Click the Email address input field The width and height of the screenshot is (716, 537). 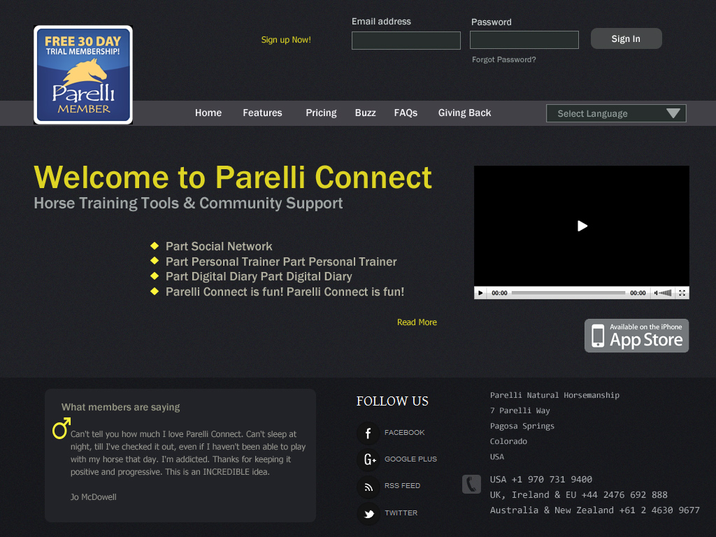(x=406, y=40)
